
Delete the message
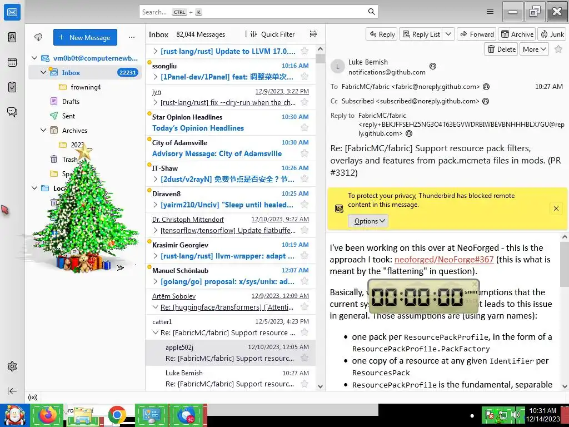pos(501,49)
